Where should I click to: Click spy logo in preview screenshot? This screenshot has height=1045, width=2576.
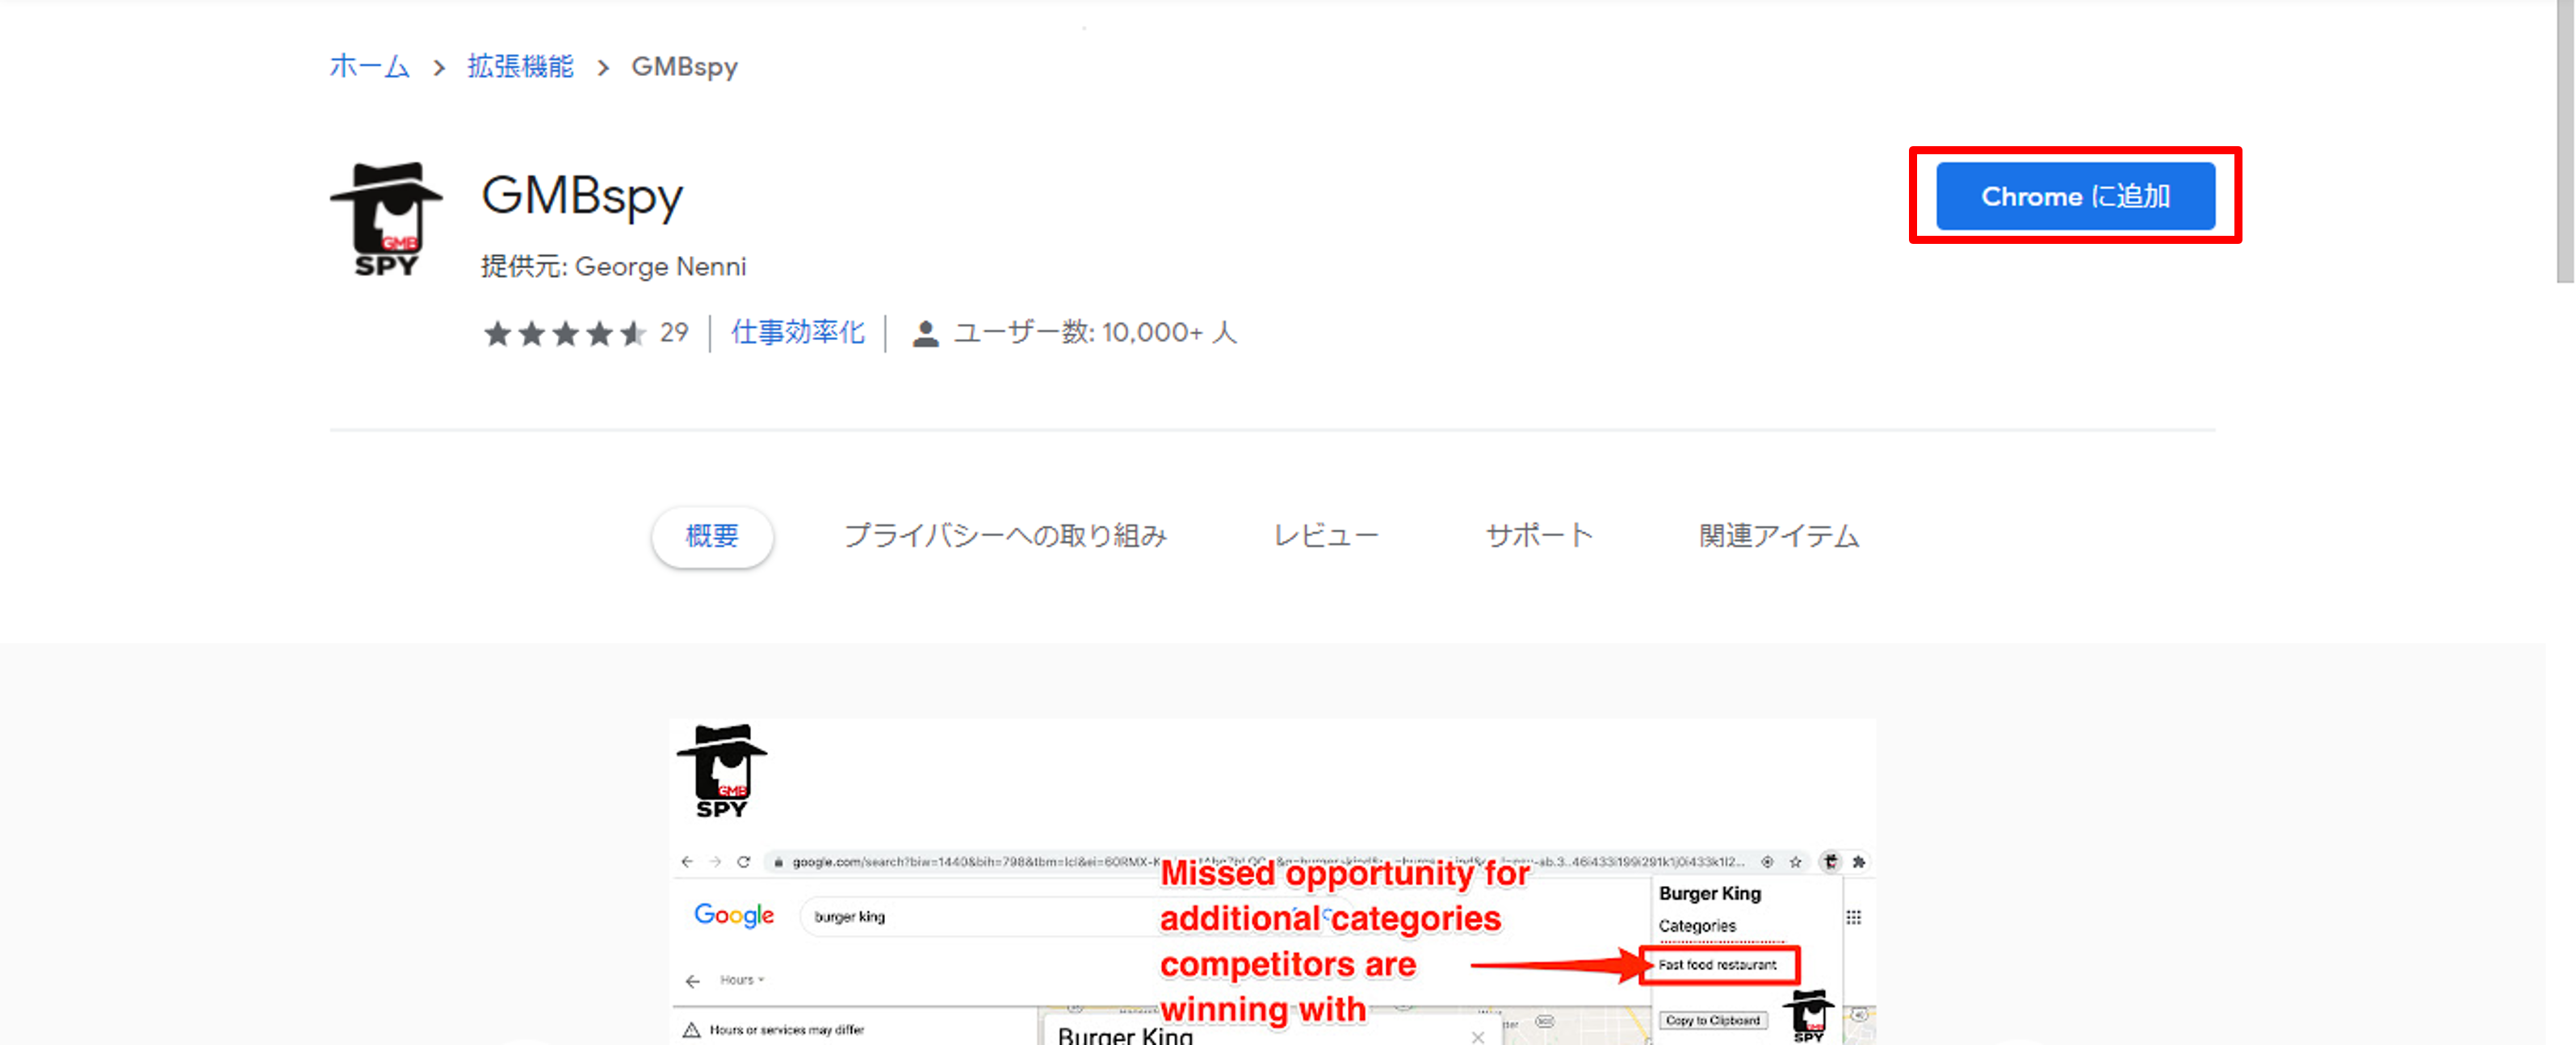[722, 771]
